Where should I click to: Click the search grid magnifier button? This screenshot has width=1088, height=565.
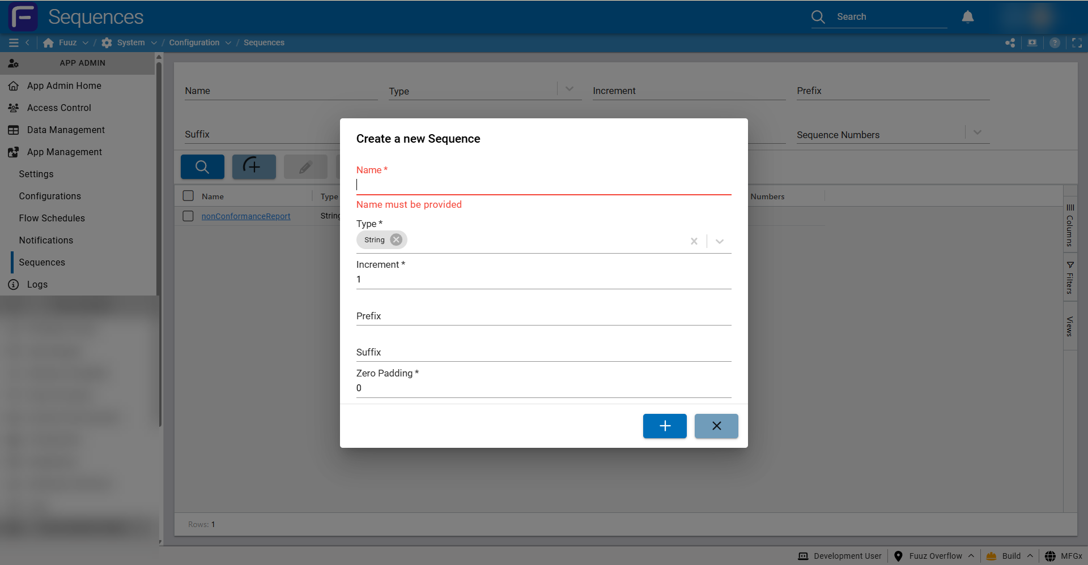click(202, 167)
